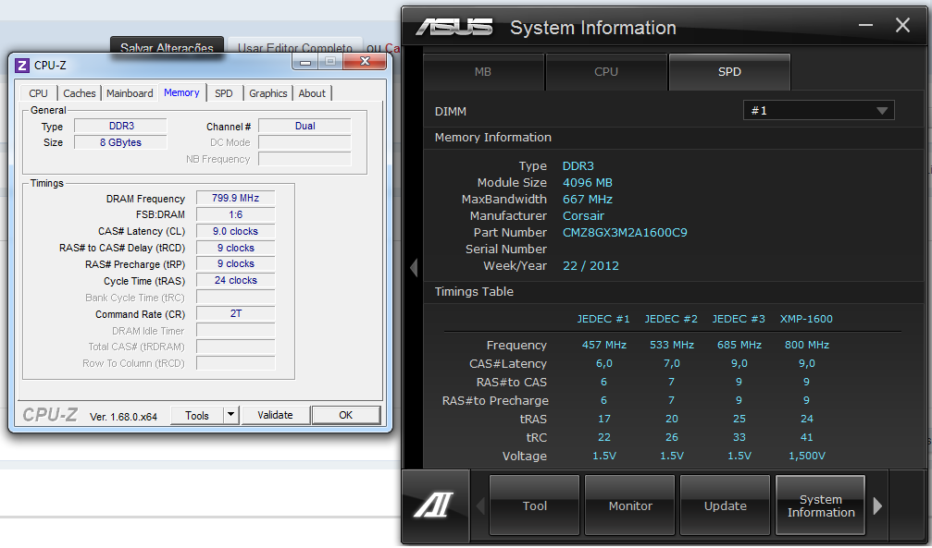Click the Size field showing 8 GBytes

[x=120, y=142]
